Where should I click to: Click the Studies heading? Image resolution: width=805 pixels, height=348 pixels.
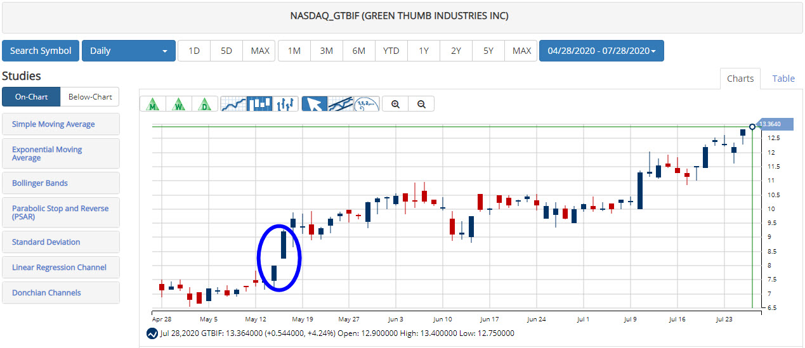click(22, 76)
